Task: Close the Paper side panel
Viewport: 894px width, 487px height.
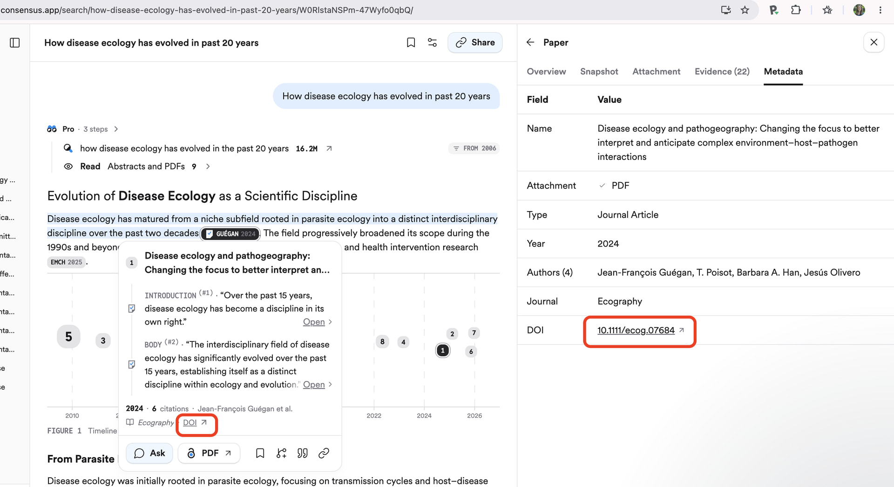Action: (874, 42)
